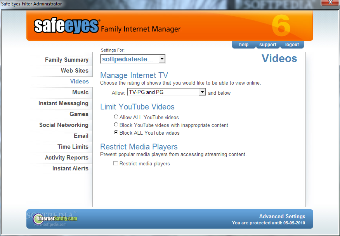Open the Email settings section
Image resolution: width=340 pixels, height=236 pixels.
point(81,136)
